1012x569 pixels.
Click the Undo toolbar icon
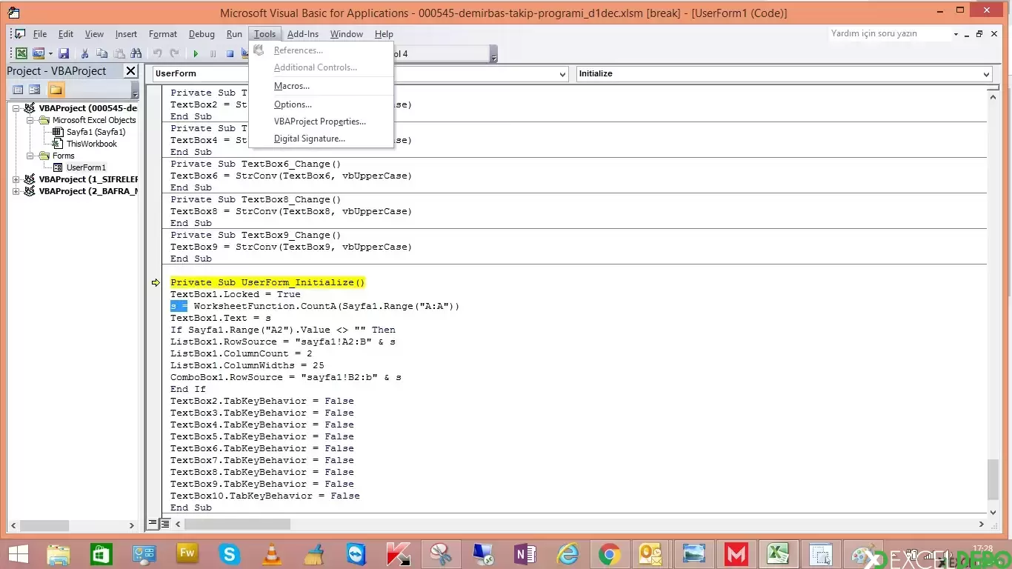[157, 53]
